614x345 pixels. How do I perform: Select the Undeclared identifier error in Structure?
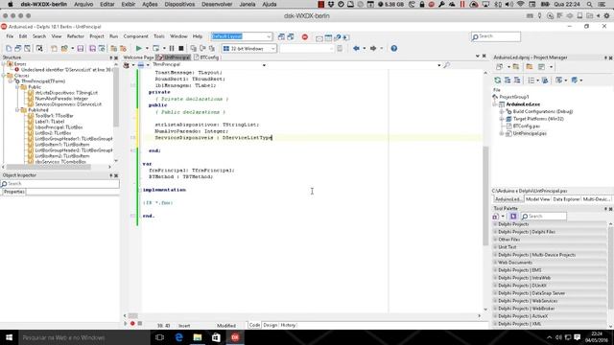coord(66,70)
